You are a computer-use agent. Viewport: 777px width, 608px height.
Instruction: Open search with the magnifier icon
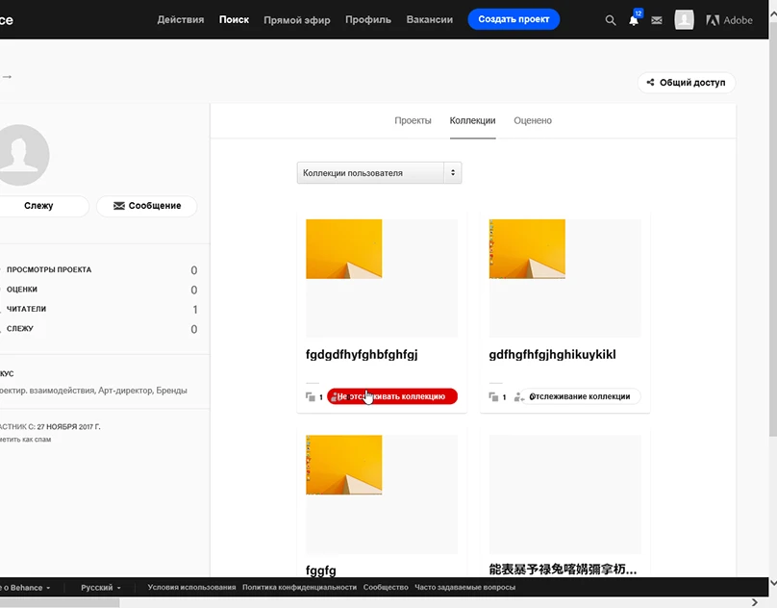point(611,20)
